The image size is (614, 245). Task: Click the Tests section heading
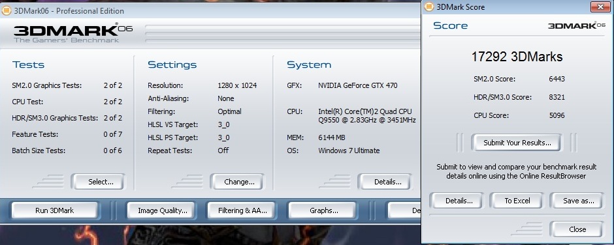pyautogui.click(x=28, y=65)
